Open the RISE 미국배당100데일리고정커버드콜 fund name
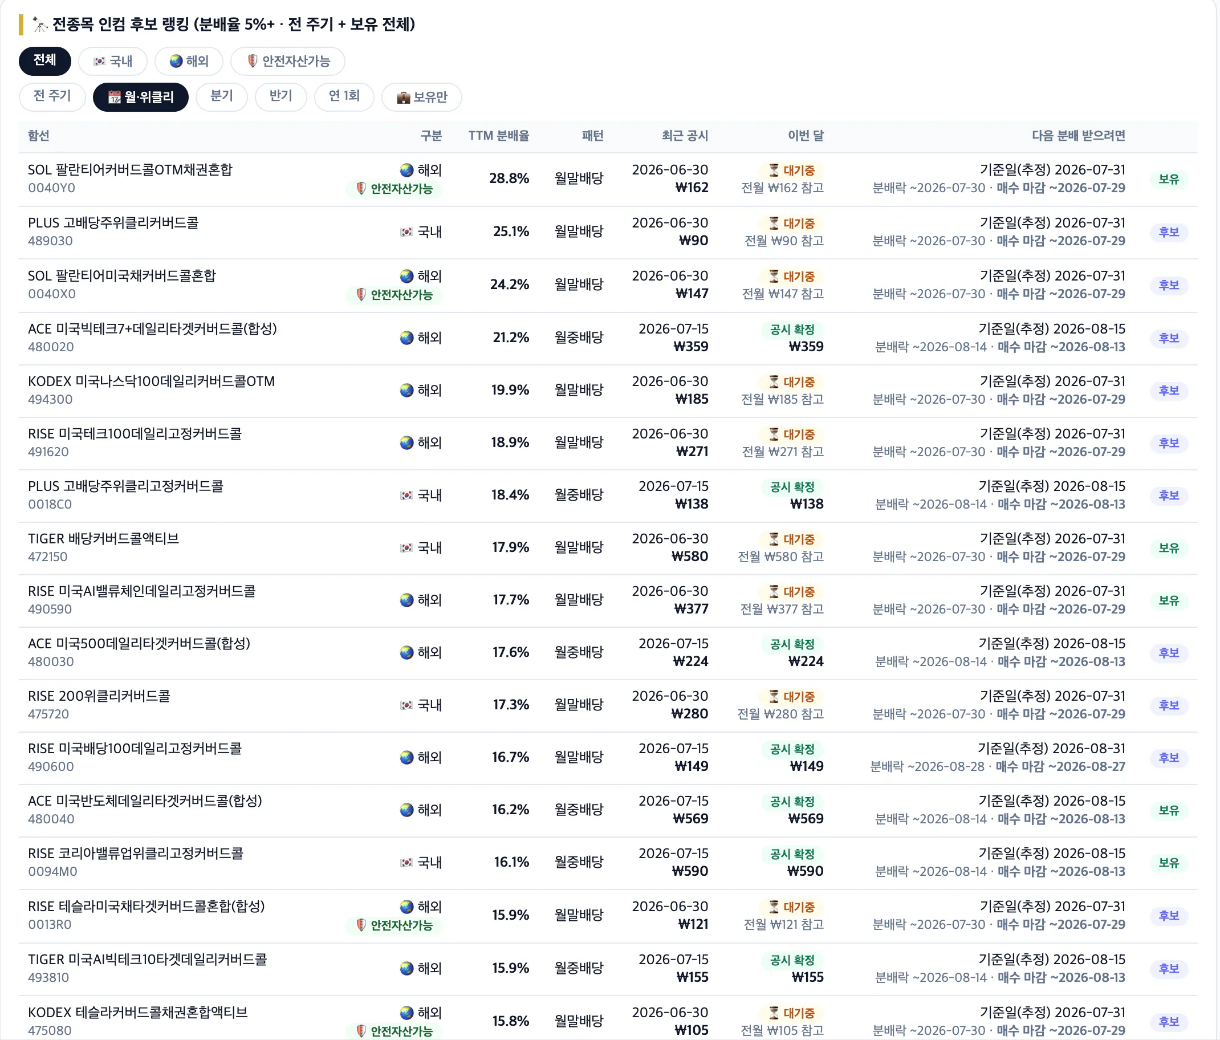The image size is (1220, 1040). click(135, 749)
